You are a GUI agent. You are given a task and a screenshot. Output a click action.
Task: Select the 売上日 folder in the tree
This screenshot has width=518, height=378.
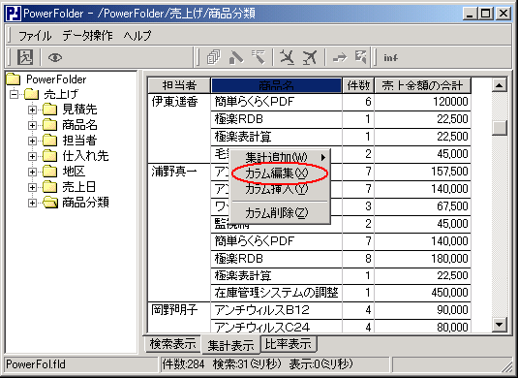(79, 187)
